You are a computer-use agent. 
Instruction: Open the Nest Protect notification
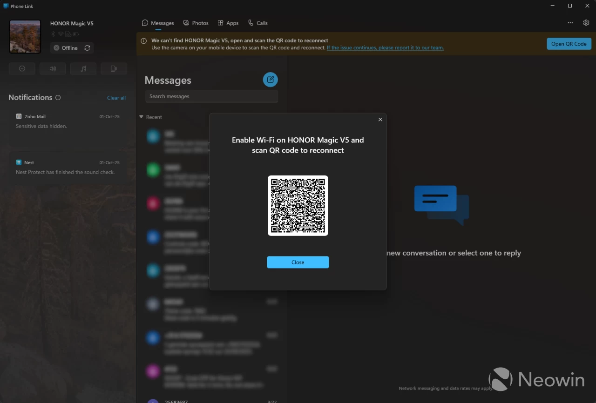pyautogui.click(x=68, y=168)
